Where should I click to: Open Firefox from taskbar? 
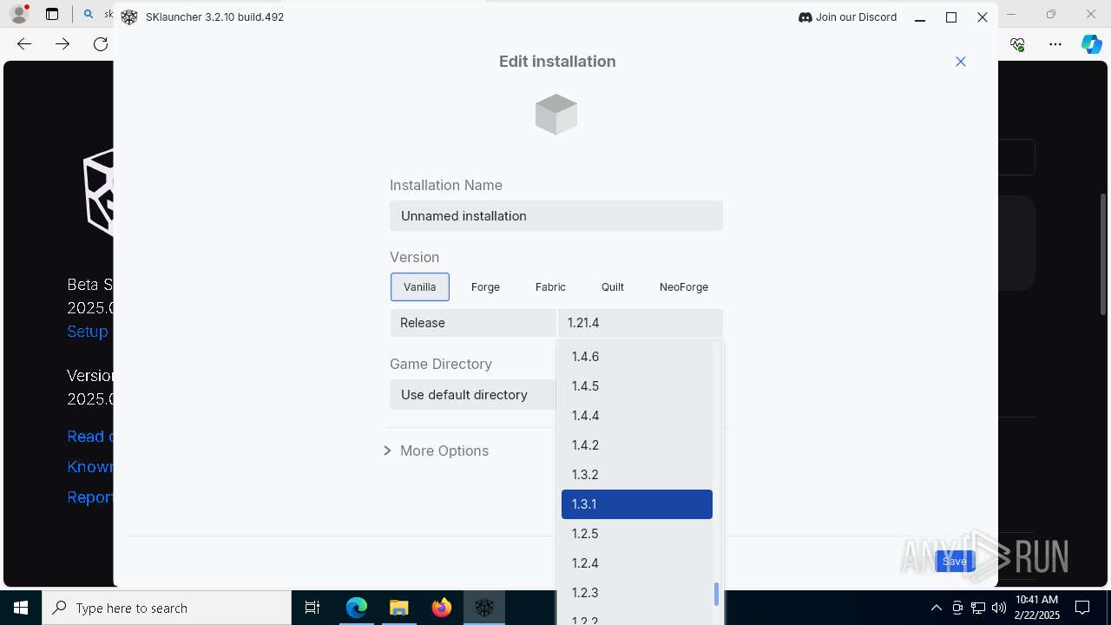(x=442, y=609)
